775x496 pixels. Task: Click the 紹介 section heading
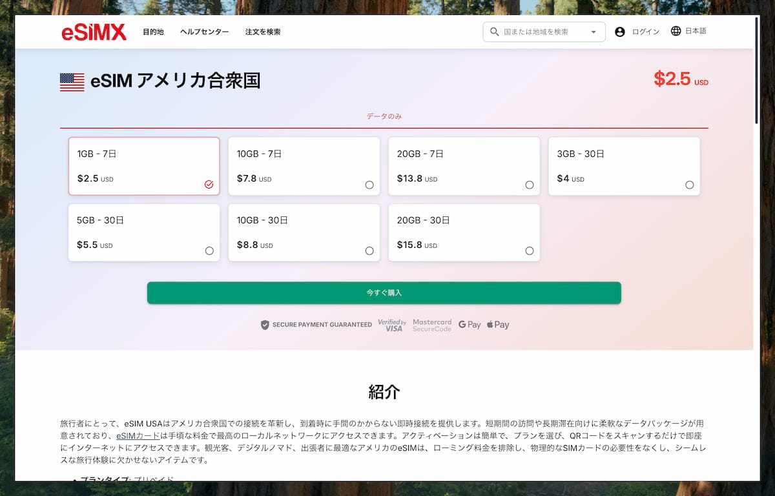(x=384, y=391)
